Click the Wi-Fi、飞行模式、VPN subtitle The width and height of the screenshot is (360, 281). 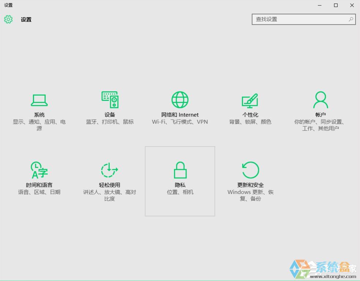[x=180, y=122]
